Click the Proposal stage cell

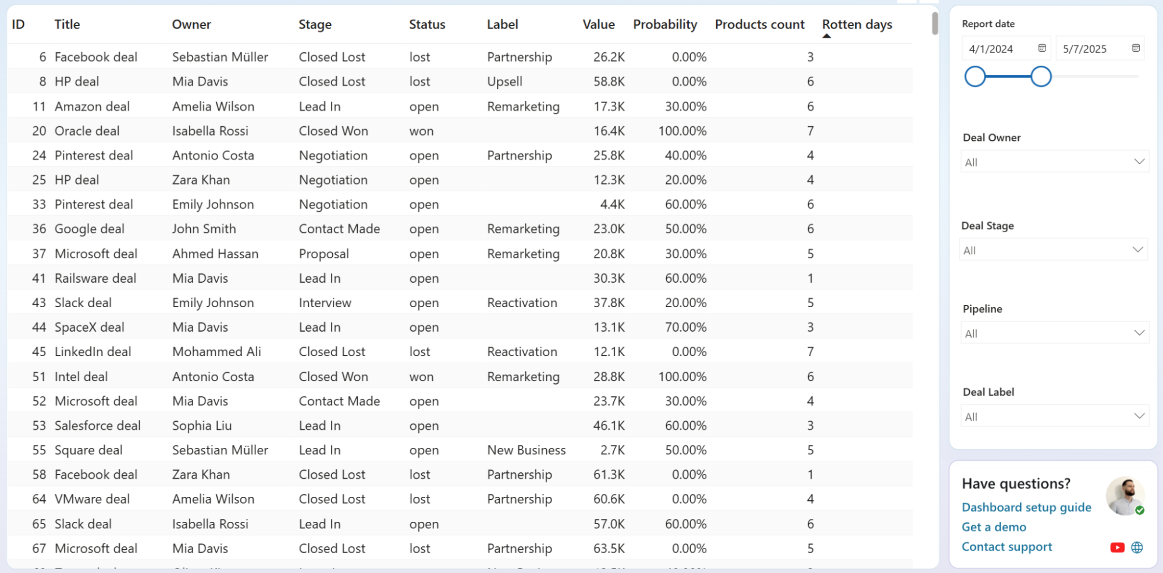(323, 254)
